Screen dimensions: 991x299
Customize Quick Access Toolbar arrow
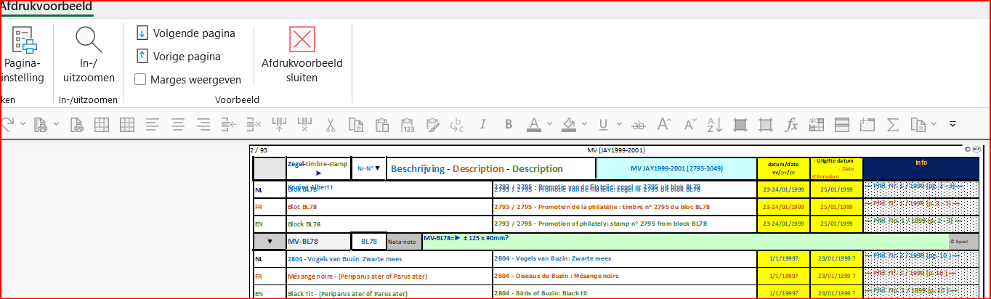click(x=952, y=125)
